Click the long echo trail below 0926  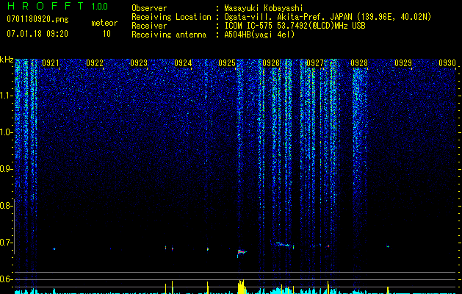[284, 245]
